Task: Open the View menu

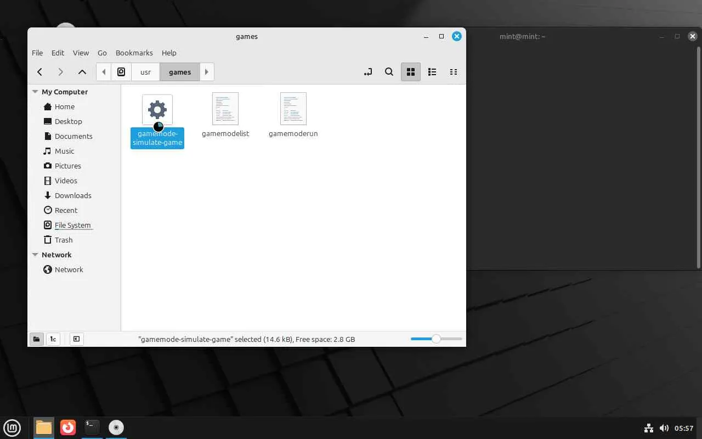Action: (81, 53)
